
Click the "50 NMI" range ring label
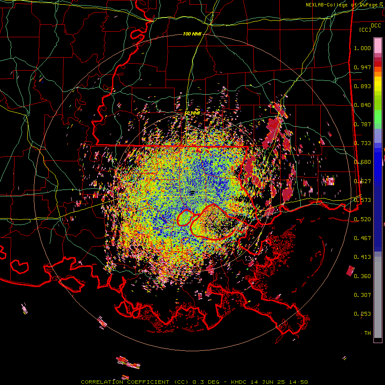coord(192,113)
